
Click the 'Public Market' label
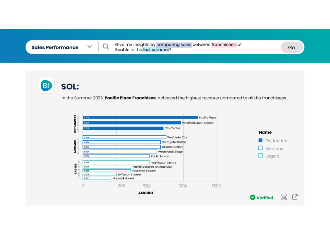click(x=160, y=156)
